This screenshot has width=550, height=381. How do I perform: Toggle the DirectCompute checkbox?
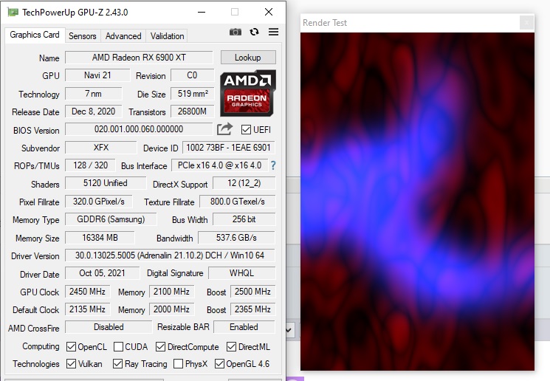161,346
